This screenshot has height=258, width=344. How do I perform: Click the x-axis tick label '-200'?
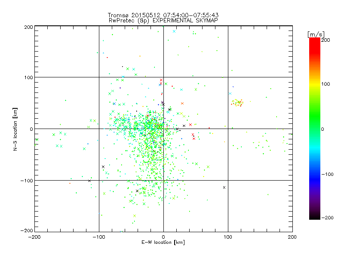34,237
